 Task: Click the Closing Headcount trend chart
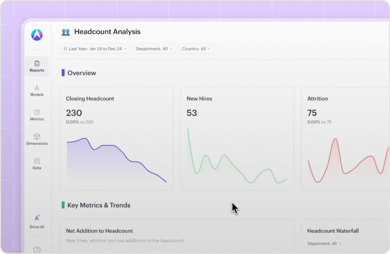pyautogui.click(x=117, y=160)
